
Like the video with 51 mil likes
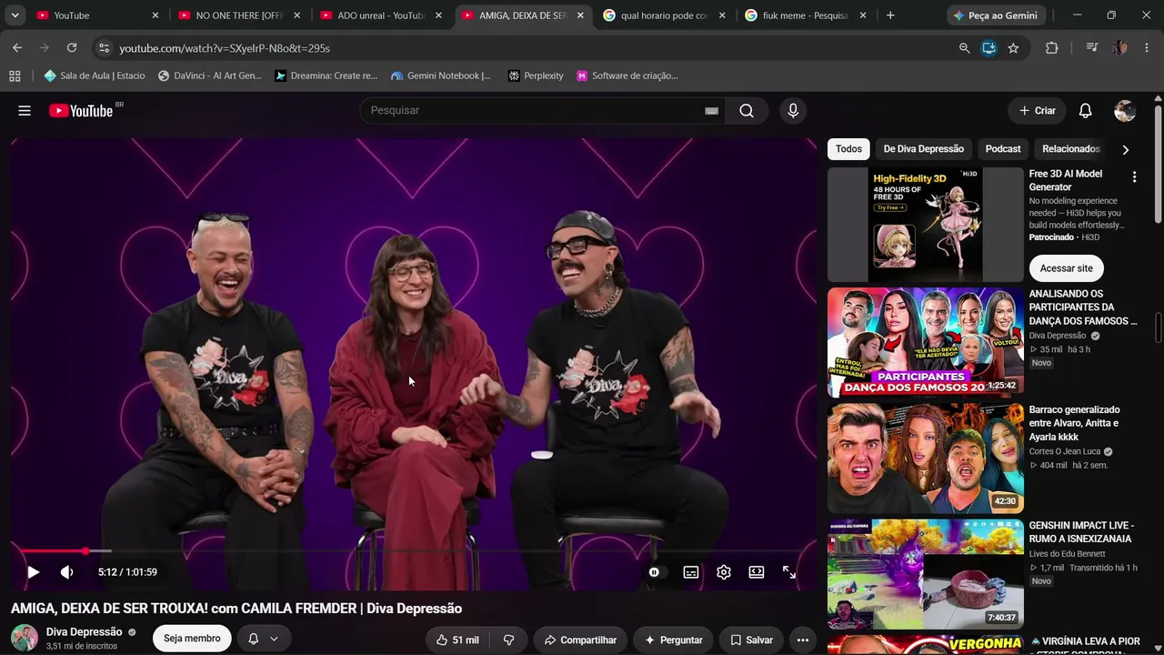457,640
